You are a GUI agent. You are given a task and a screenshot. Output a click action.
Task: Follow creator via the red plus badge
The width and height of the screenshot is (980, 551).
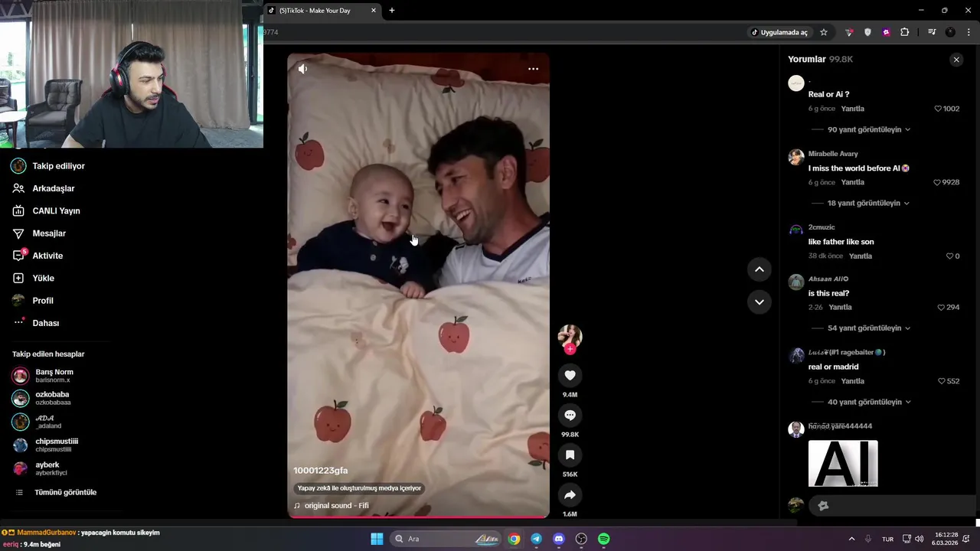(570, 349)
